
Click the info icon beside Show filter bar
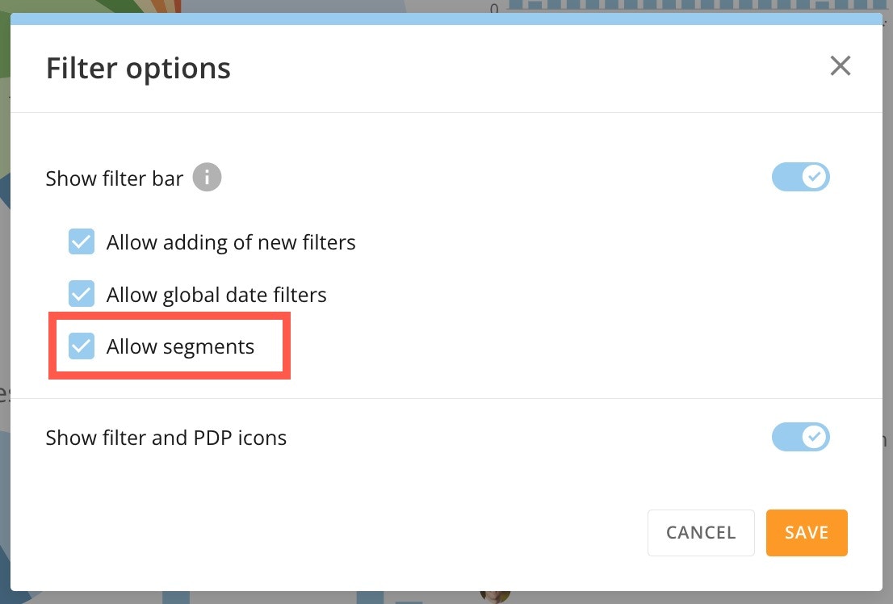click(x=207, y=177)
